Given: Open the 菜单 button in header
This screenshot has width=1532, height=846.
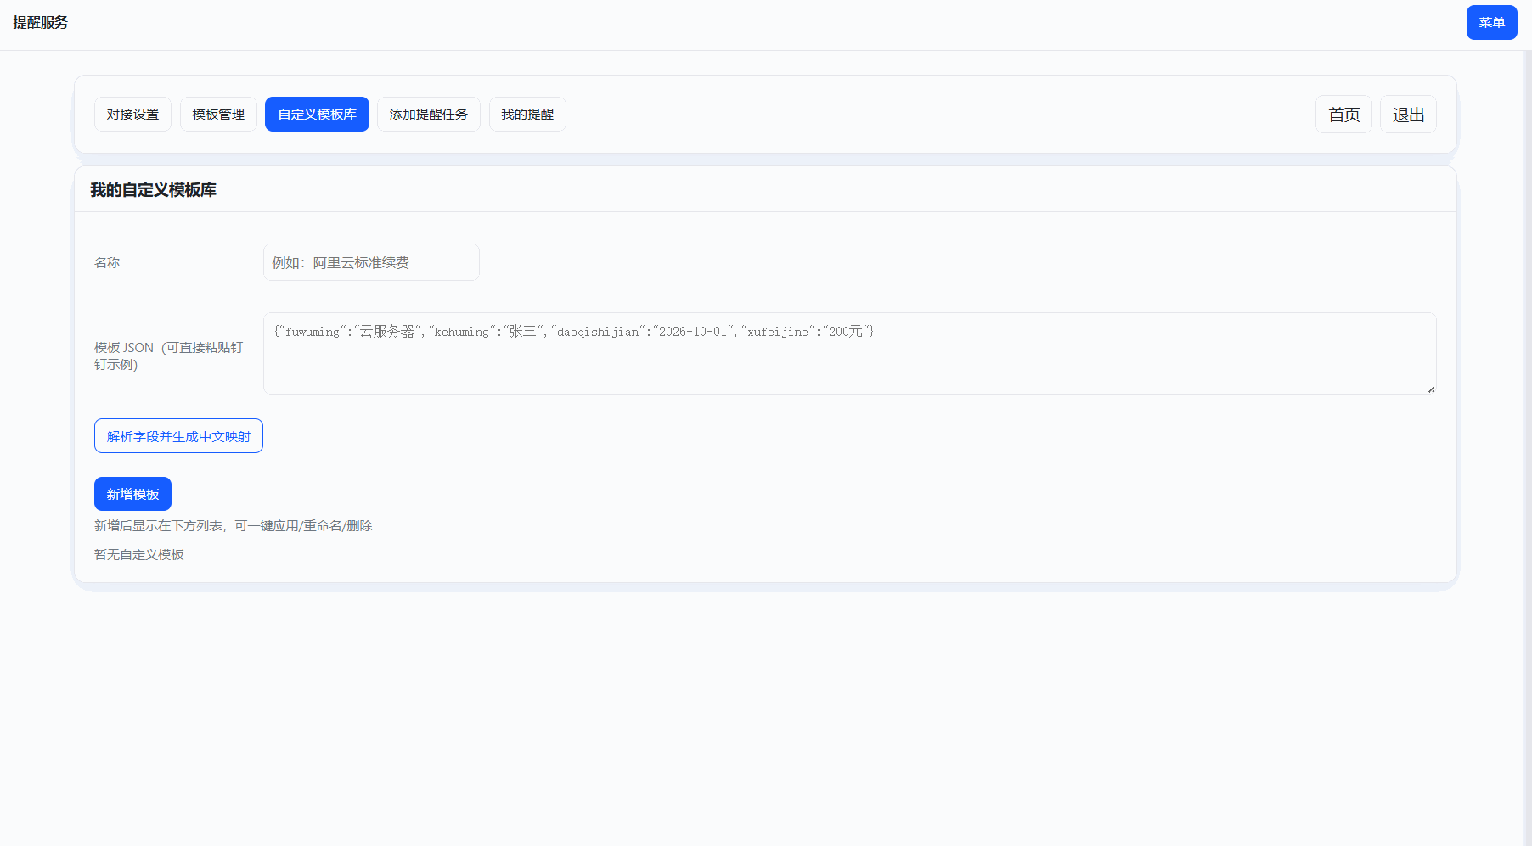Looking at the screenshot, I should click(1491, 23).
